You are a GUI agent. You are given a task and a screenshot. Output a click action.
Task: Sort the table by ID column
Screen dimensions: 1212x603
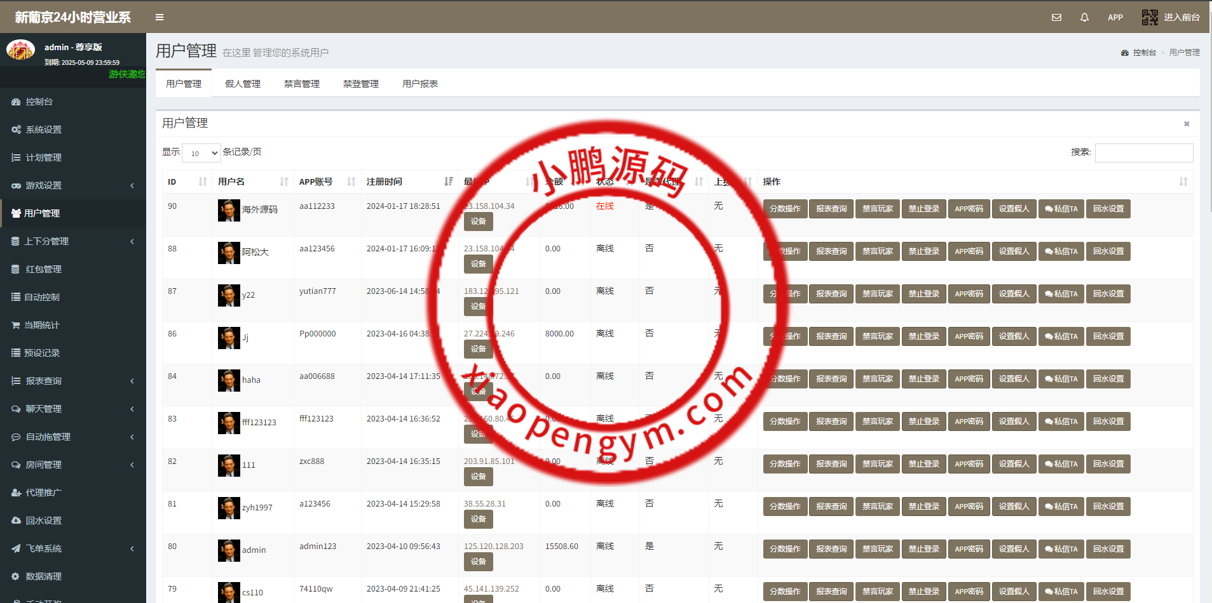point(202,182)
